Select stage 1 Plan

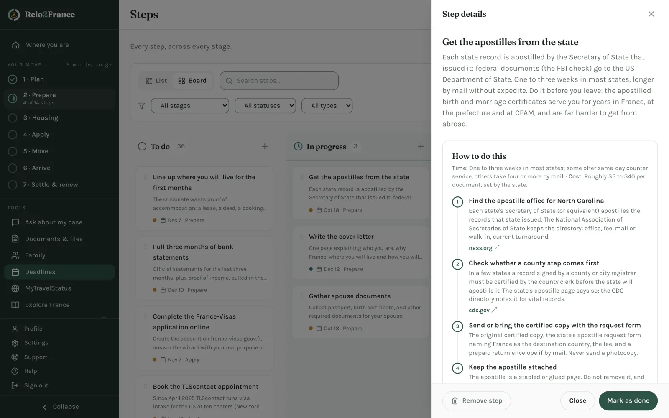click(x=59, y=79)
